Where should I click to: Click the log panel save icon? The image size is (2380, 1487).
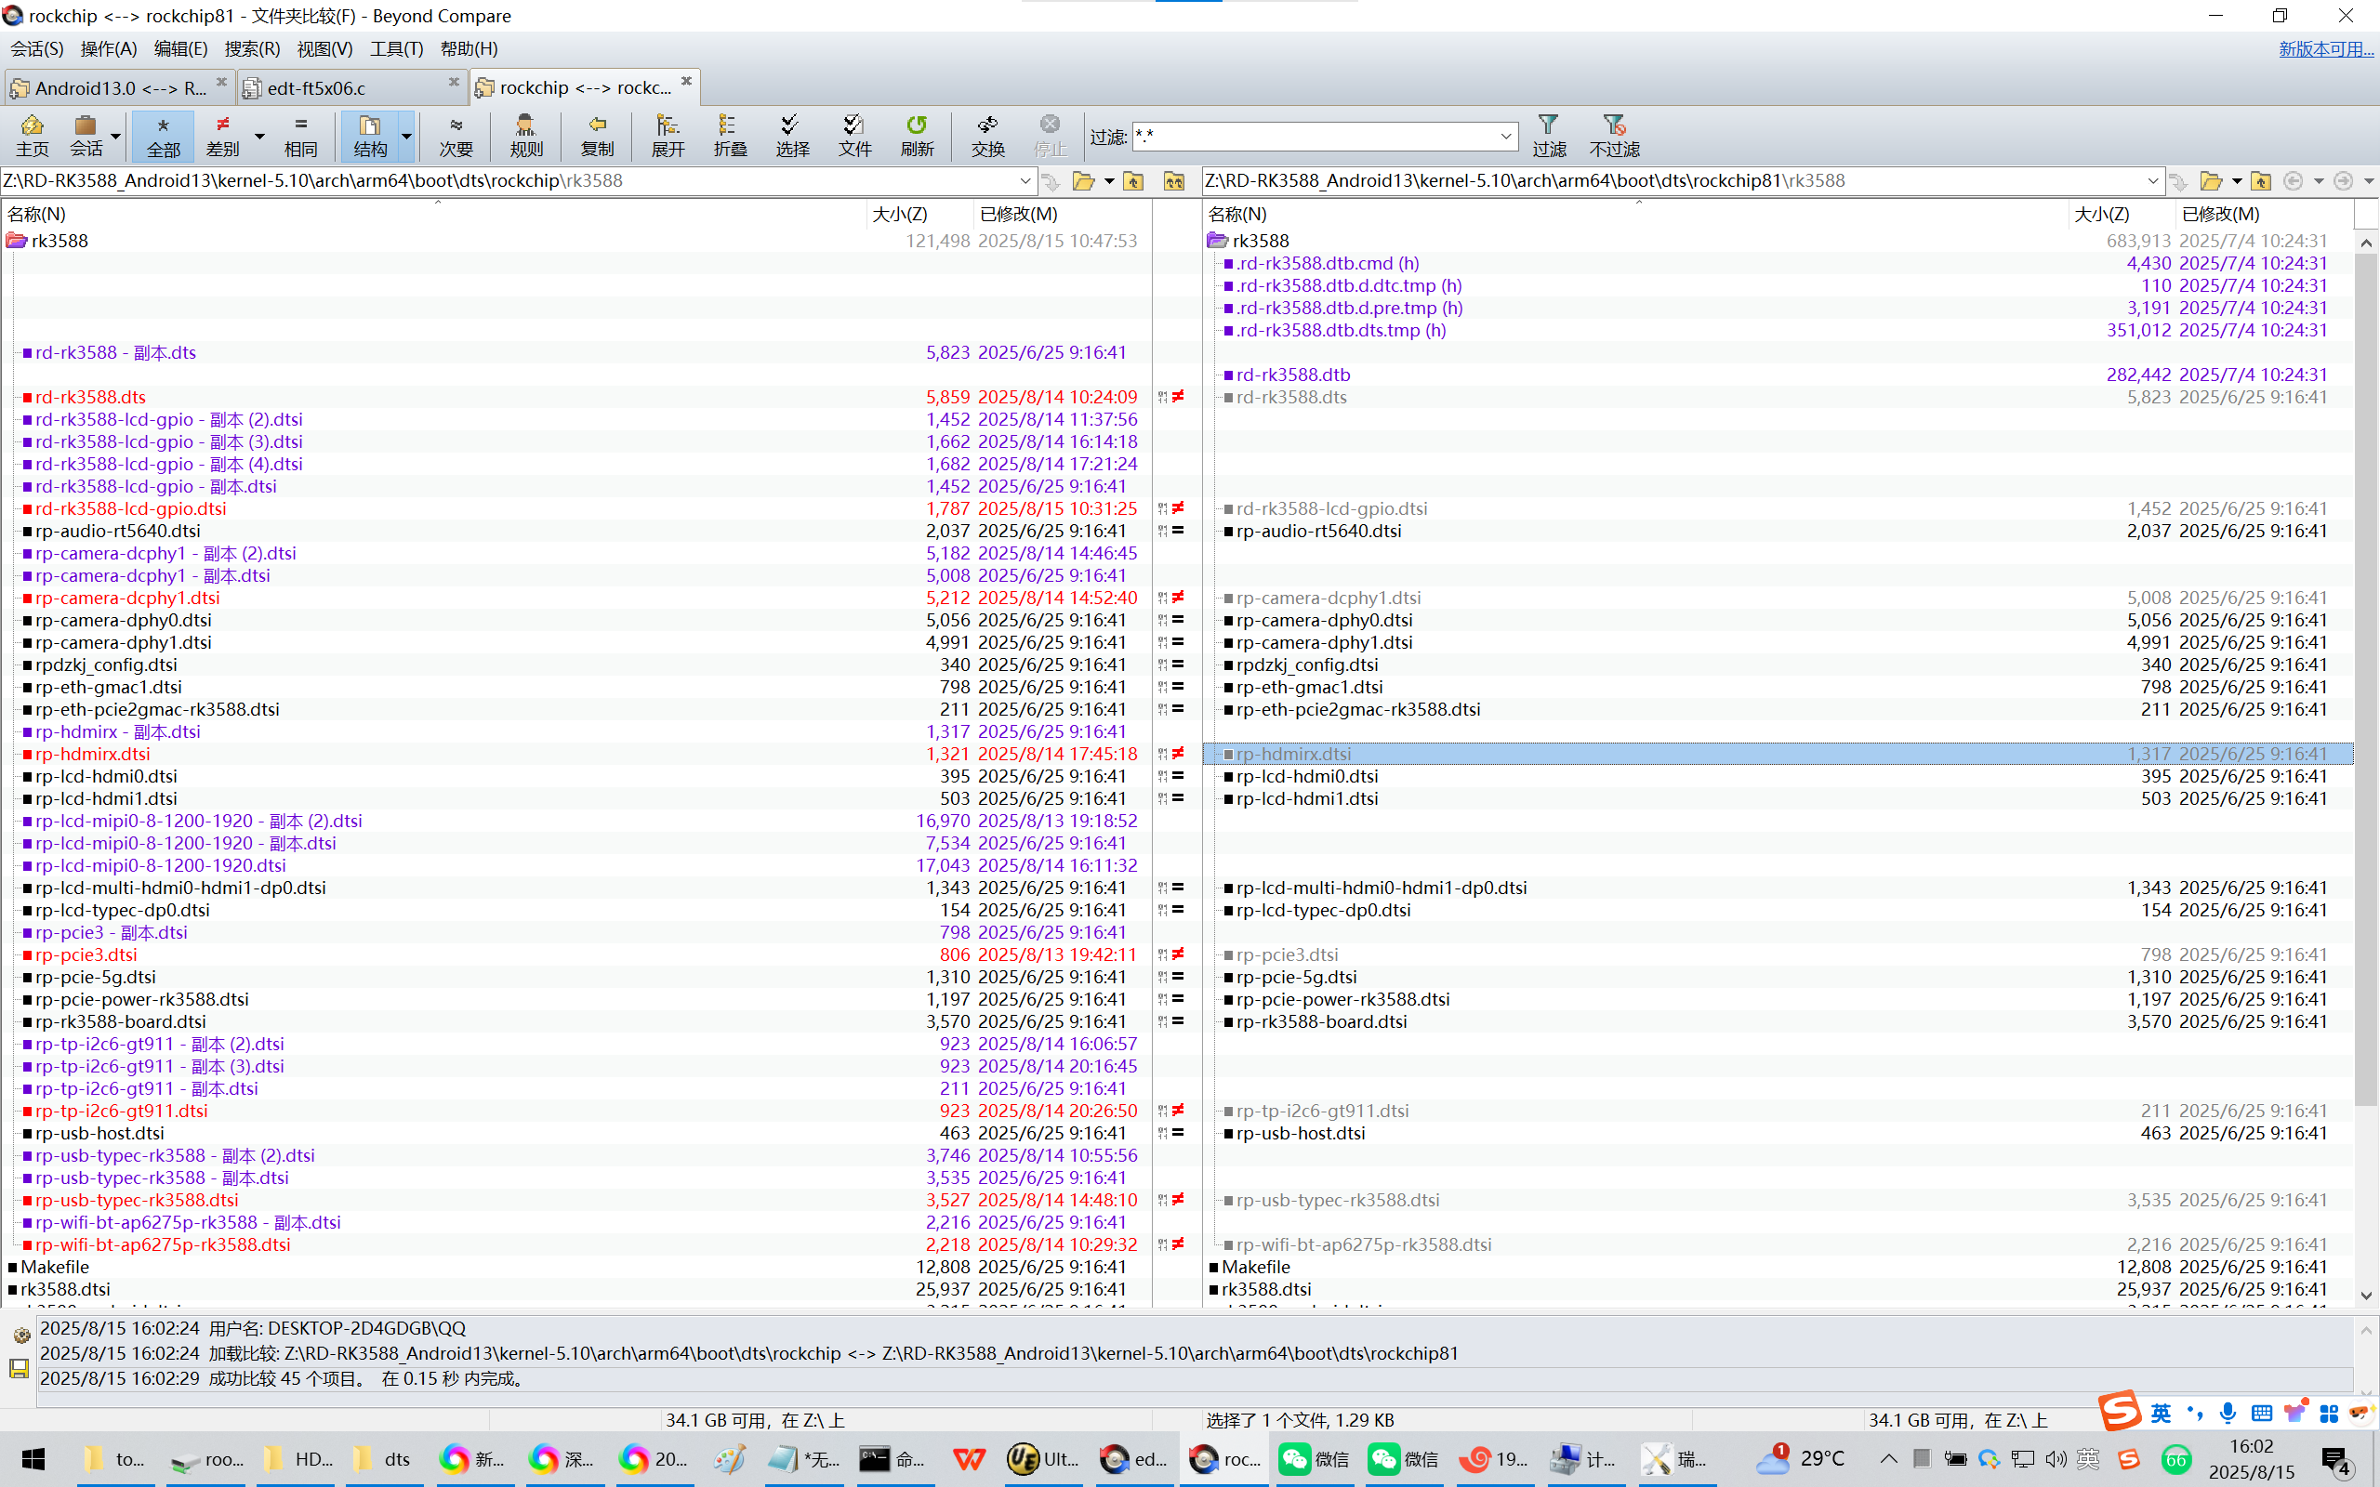click(19, 1368)
